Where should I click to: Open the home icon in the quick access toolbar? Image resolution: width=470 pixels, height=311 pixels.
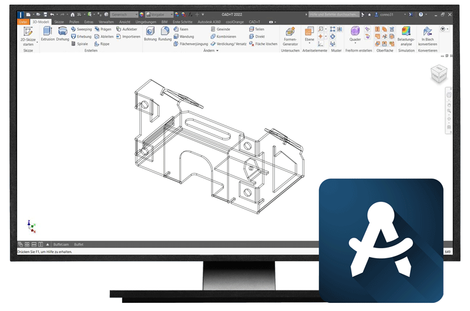pyautogui.click(x=72, y=14)
